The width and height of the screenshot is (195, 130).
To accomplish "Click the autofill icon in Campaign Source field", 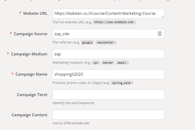I will click(x=160, y=34).
